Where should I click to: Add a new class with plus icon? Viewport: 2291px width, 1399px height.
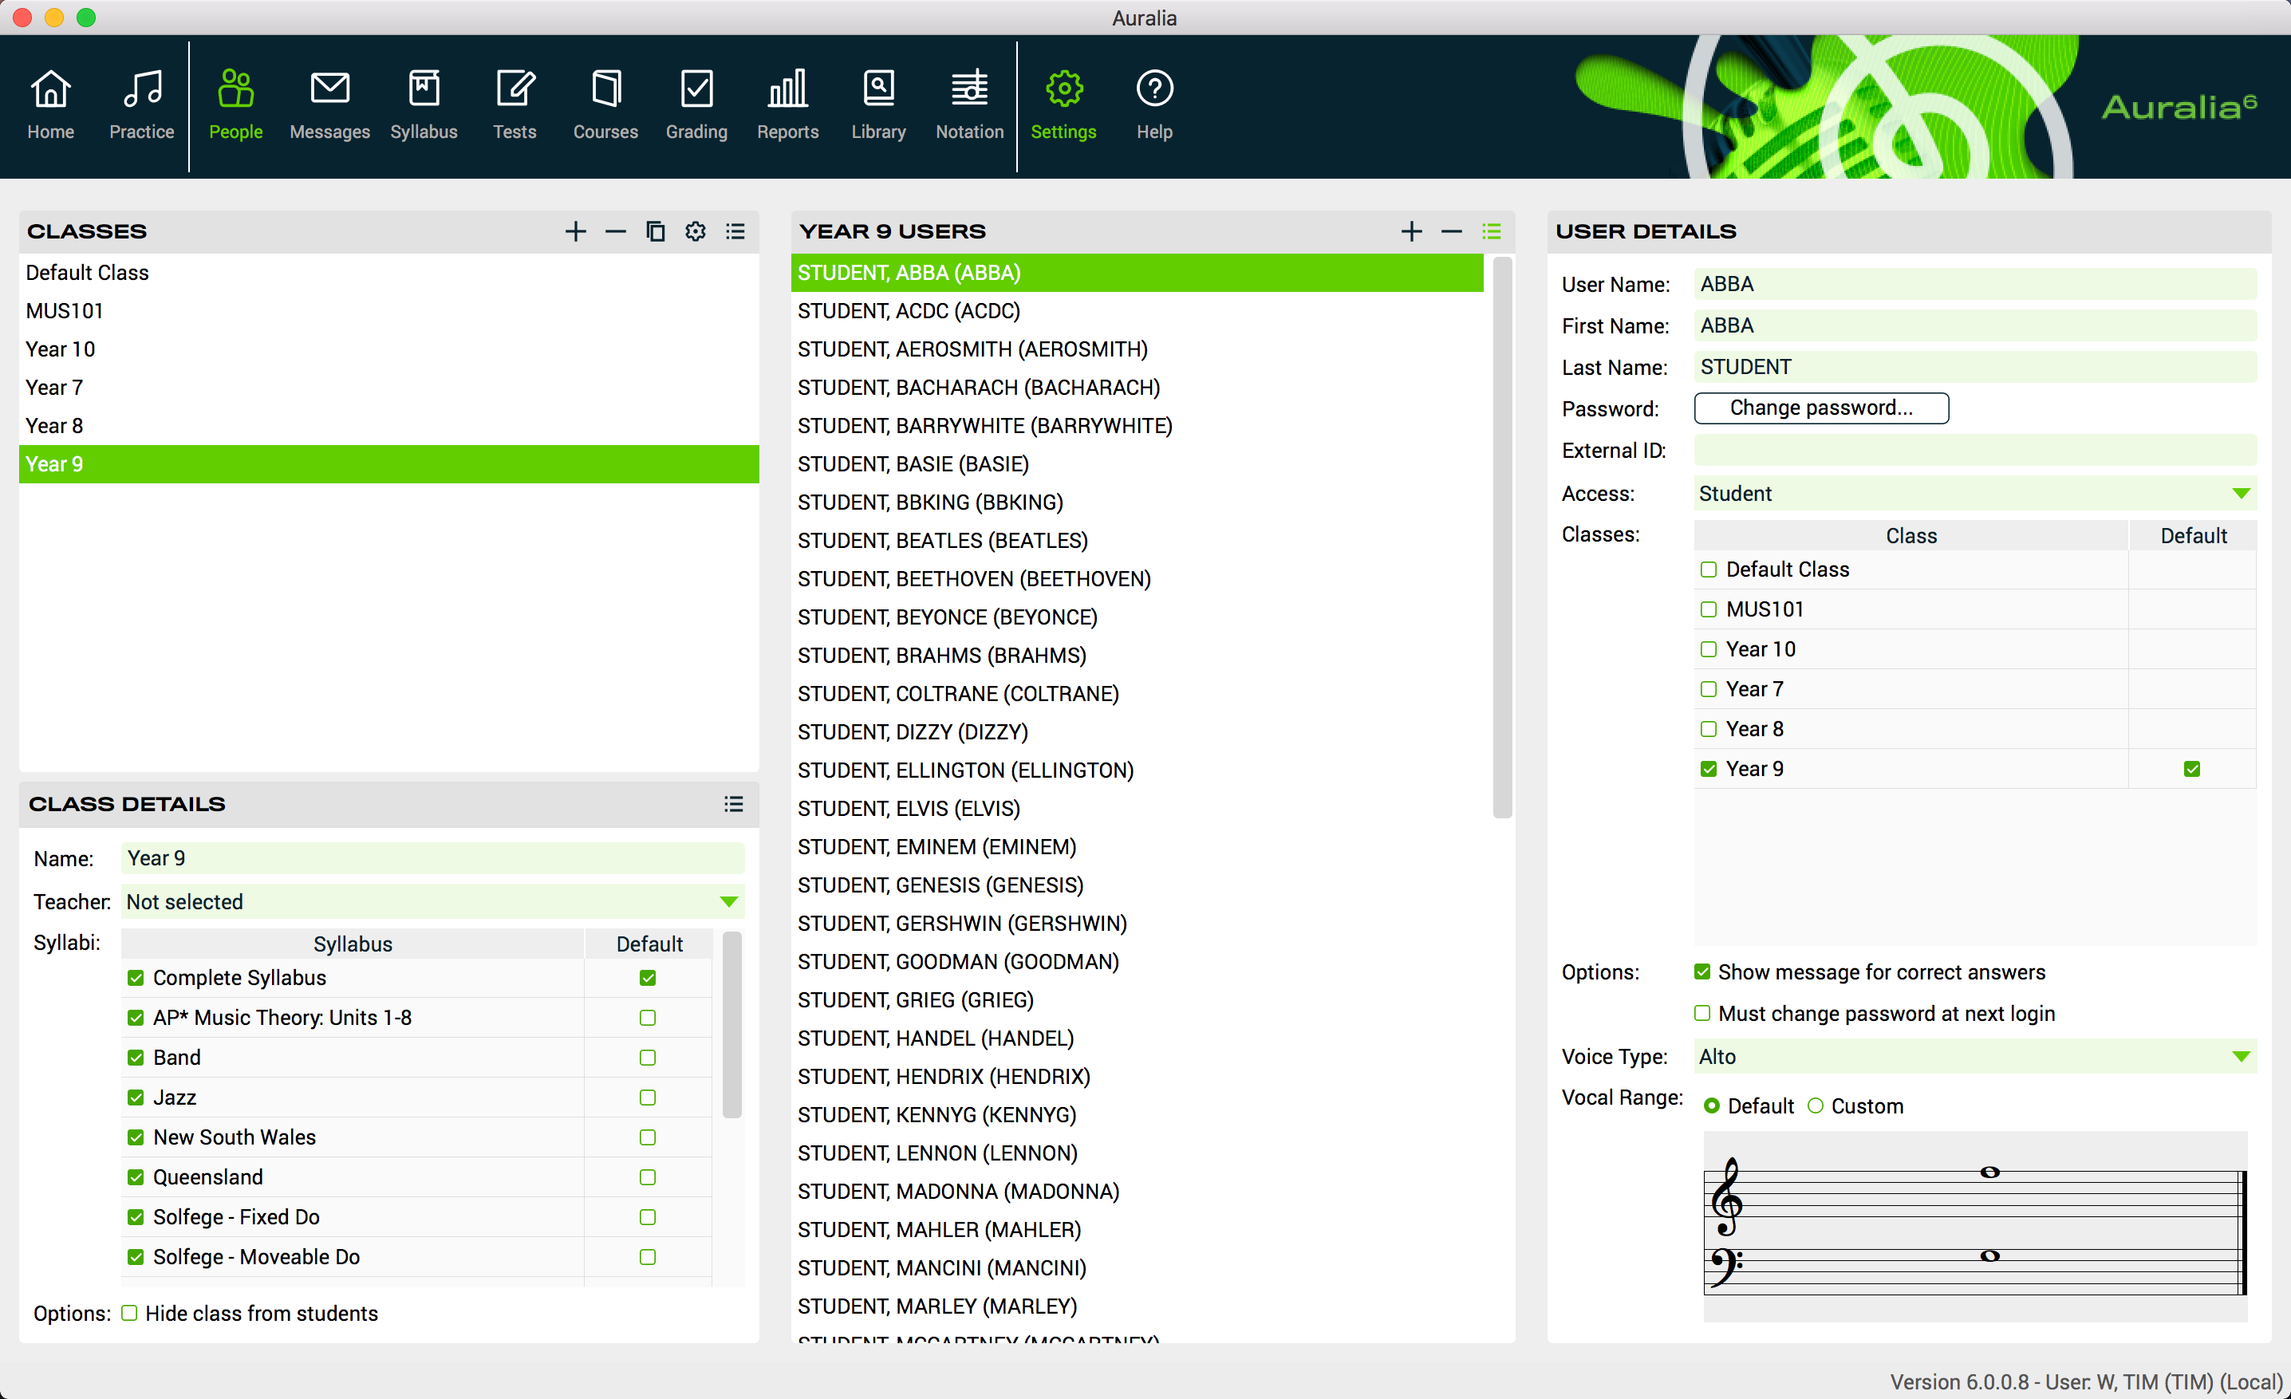click(575, 231)
